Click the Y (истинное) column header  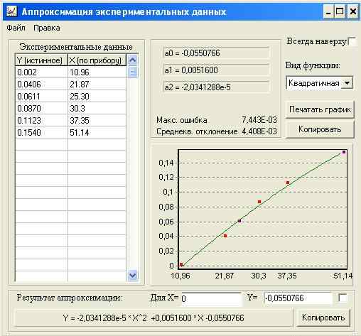point(41,60)
